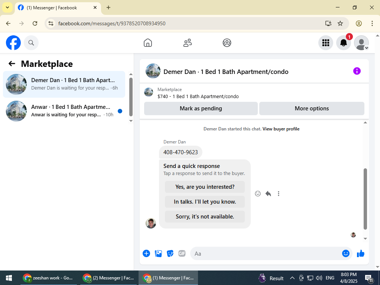Screen dimensions: 380x285
Task: Open the tab search dropdown arrow
Action: pyautogui.click(x=7, y=7)
